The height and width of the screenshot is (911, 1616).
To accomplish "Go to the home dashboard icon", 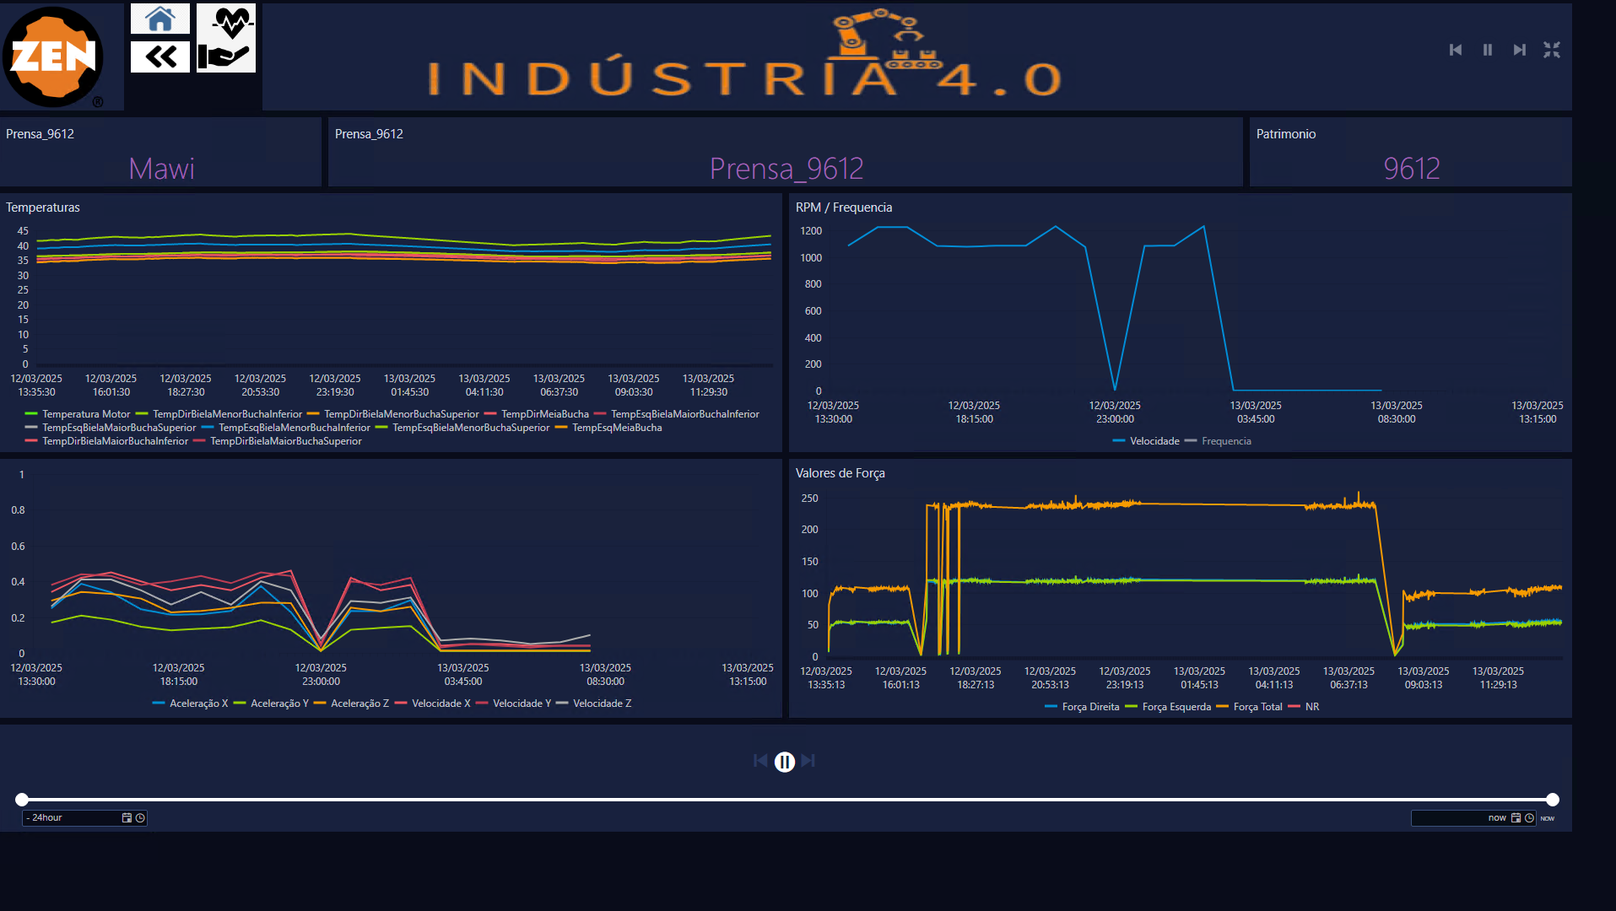I will [x=160, y=19].
